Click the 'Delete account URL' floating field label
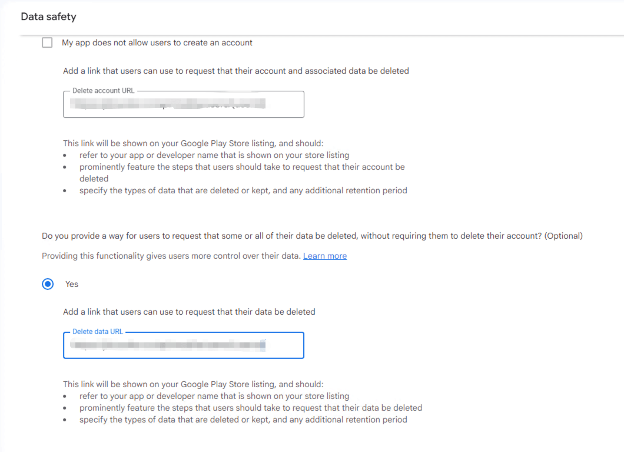The width and height of the screenshot is (624, 452). [103, 91]
